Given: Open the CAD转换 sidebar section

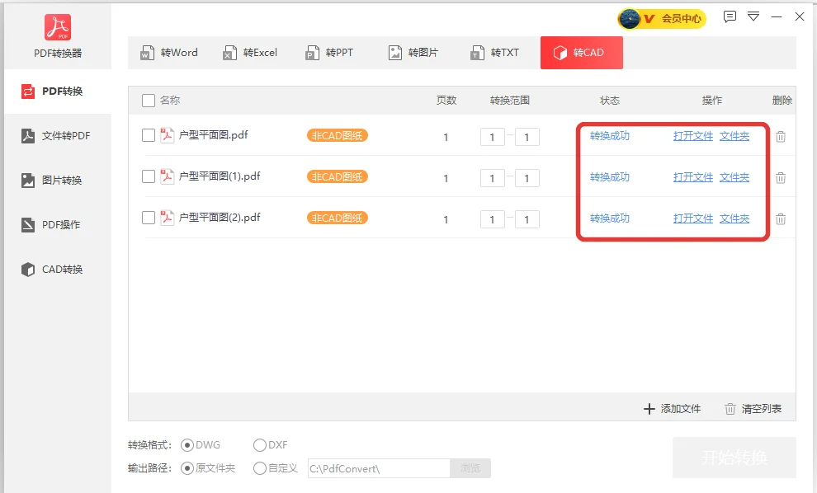Looking at the screenshot, I should [x=58, y=269].
